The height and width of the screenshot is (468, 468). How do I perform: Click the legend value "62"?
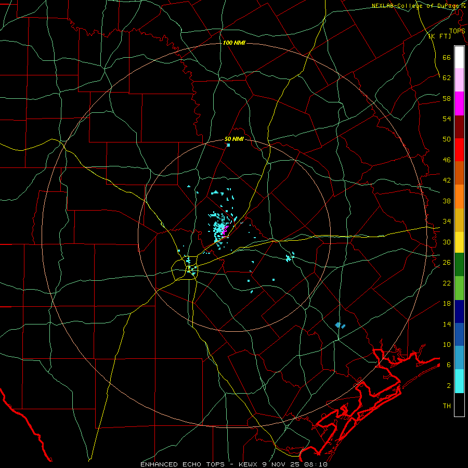click(447, 78)
